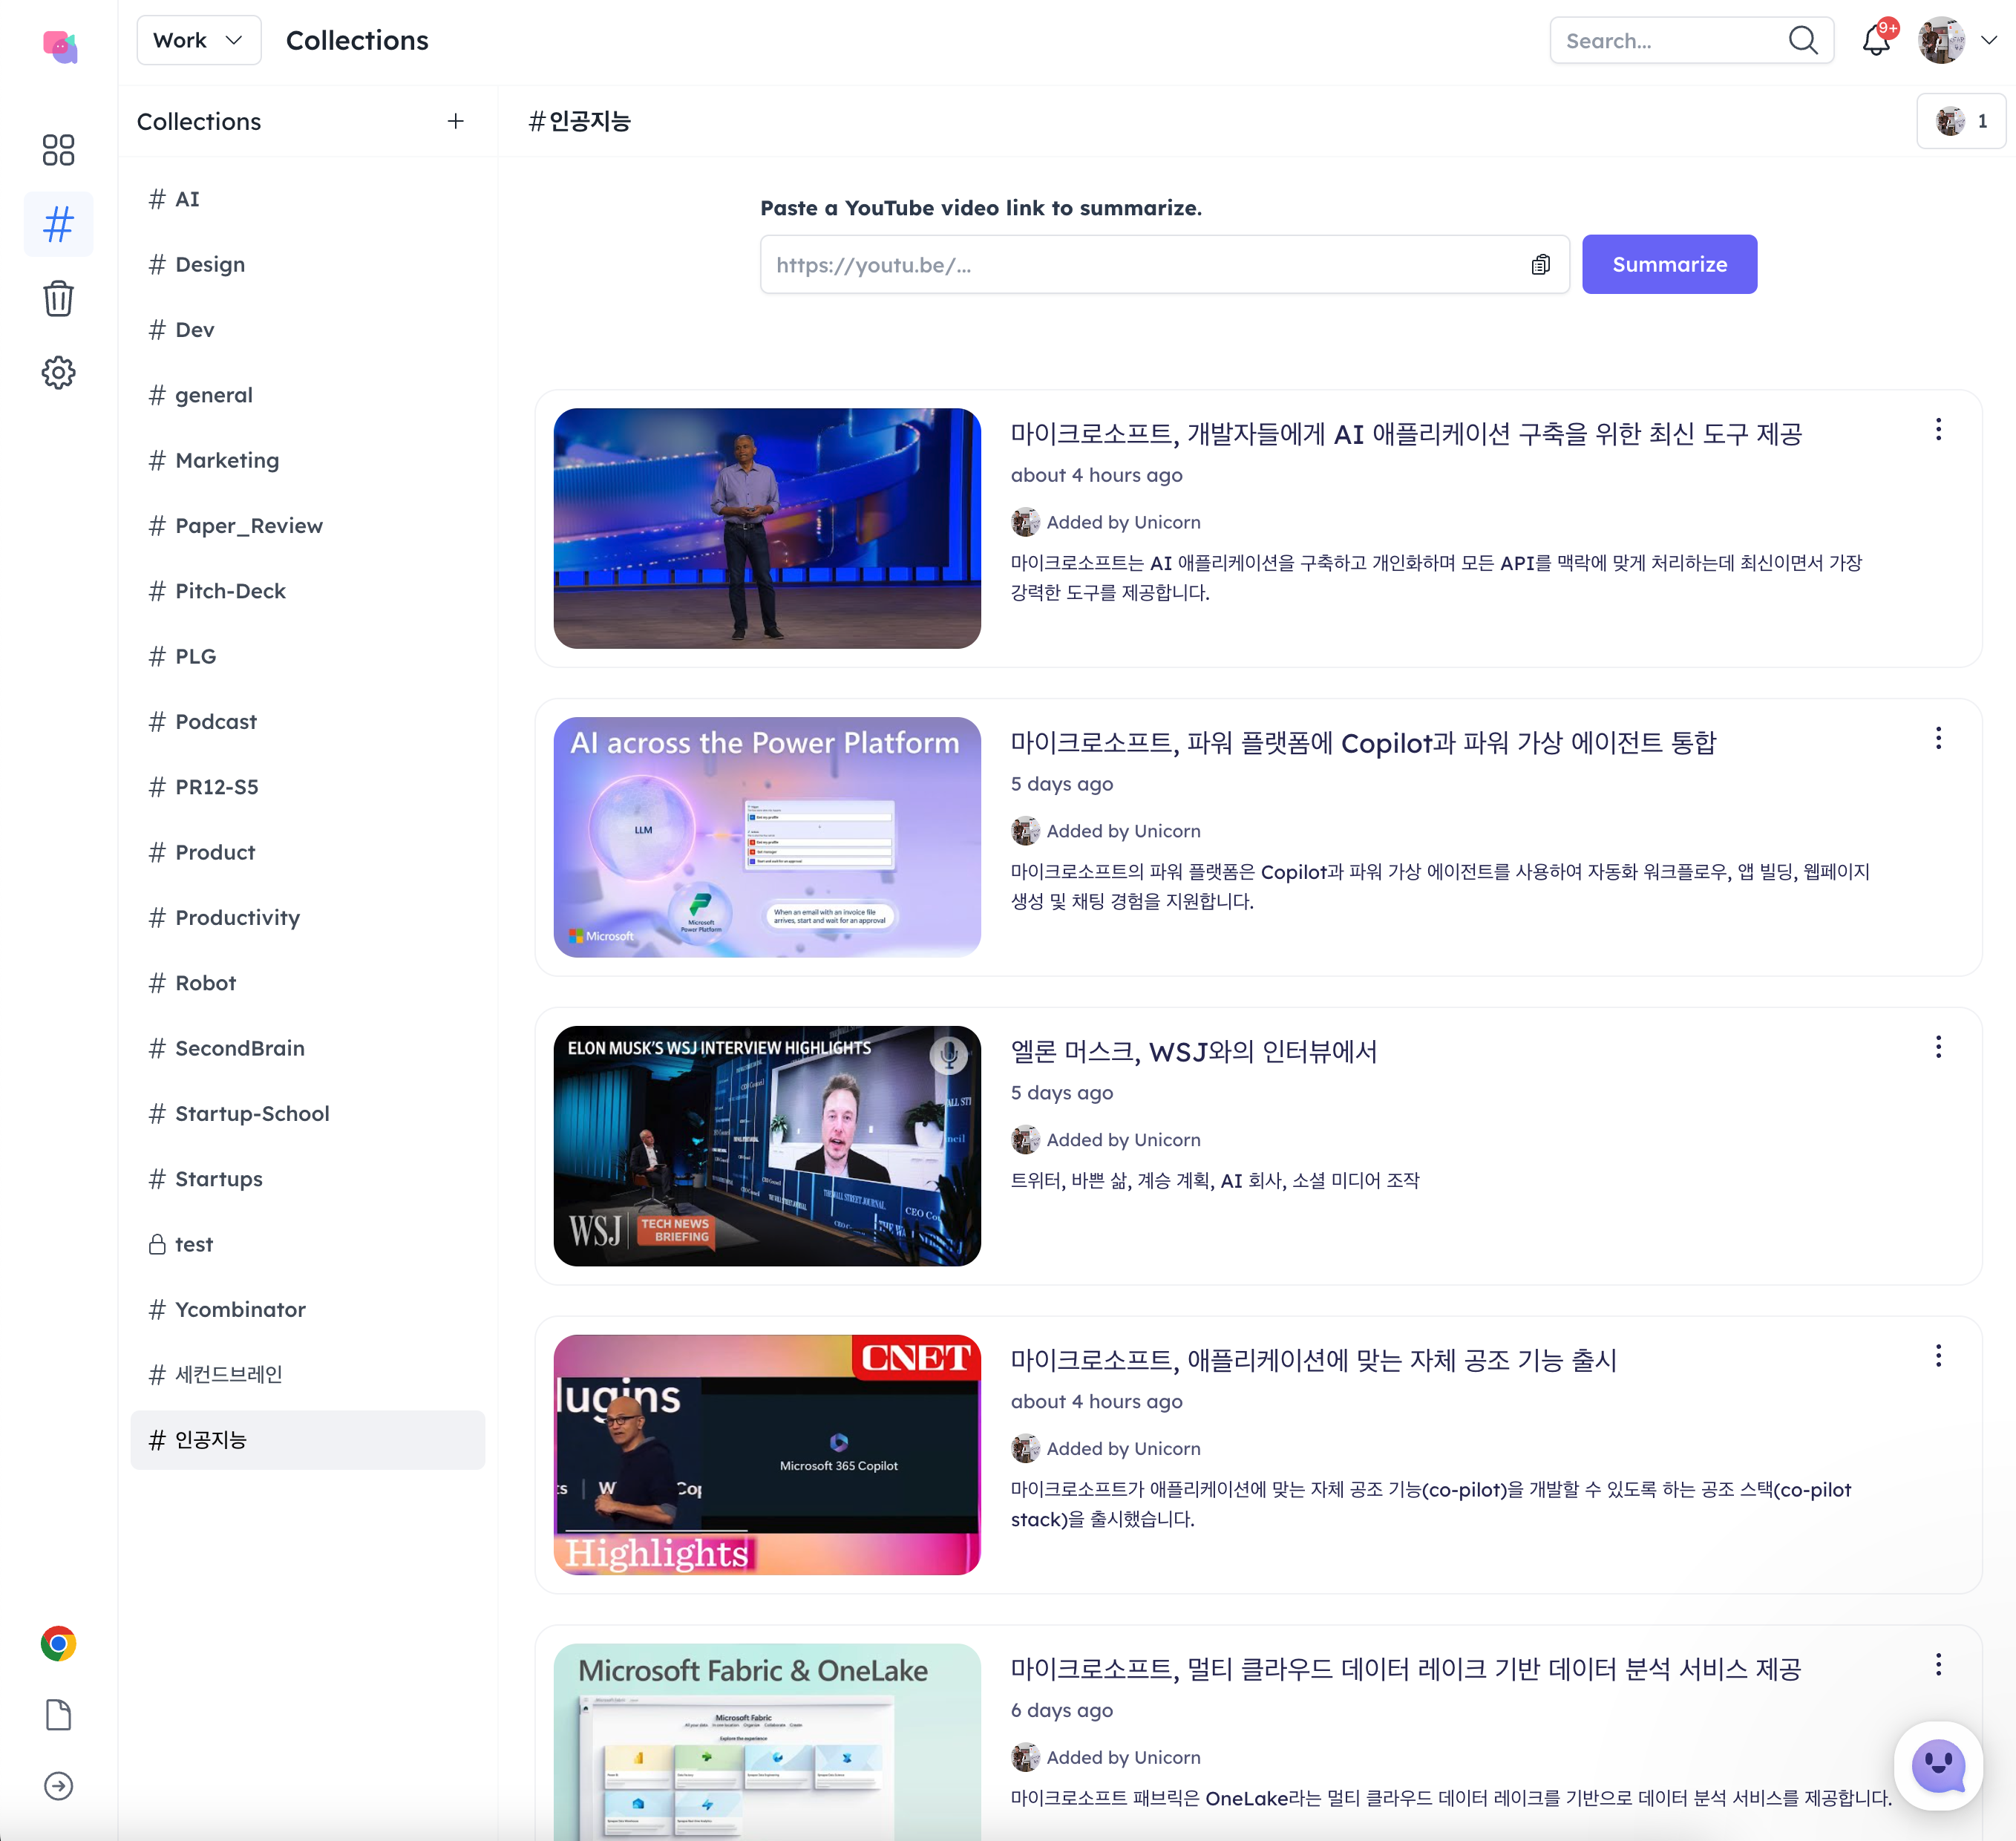Select the Podcast collection

coord(307,722)
